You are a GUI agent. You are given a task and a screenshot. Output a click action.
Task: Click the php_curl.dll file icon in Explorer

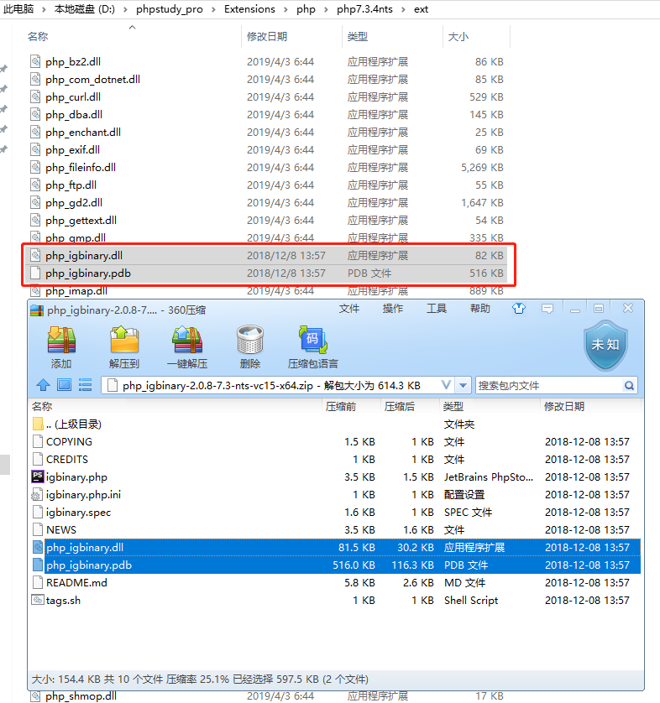(35, 96)
